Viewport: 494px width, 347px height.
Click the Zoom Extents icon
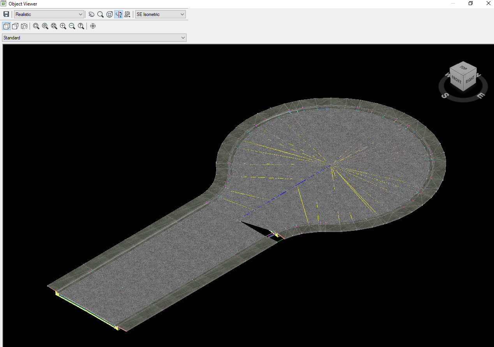(x=54, y=26)
